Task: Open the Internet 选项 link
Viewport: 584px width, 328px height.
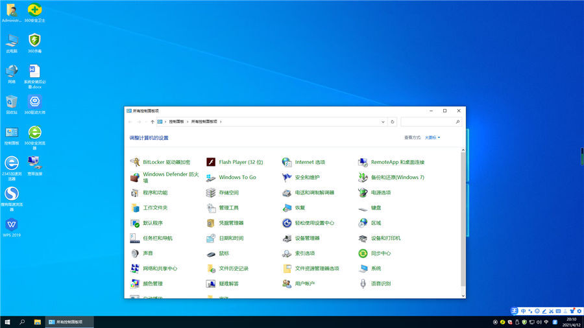Action: [310, 162]
